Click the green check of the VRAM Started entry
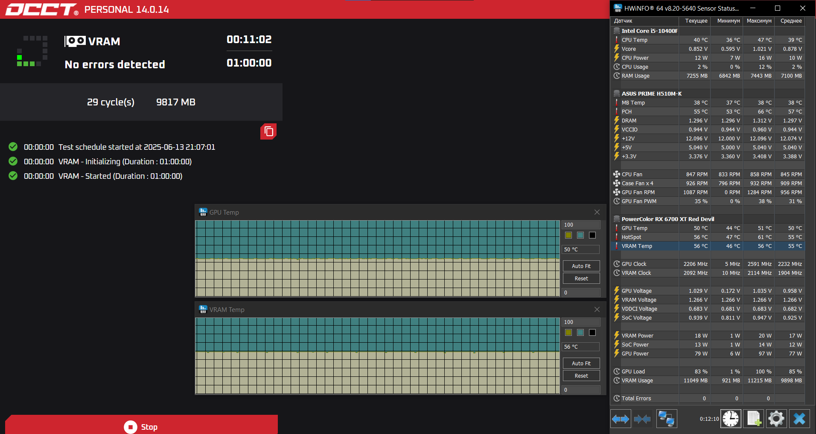The image size is (816, 434). [x=13, y=176]
